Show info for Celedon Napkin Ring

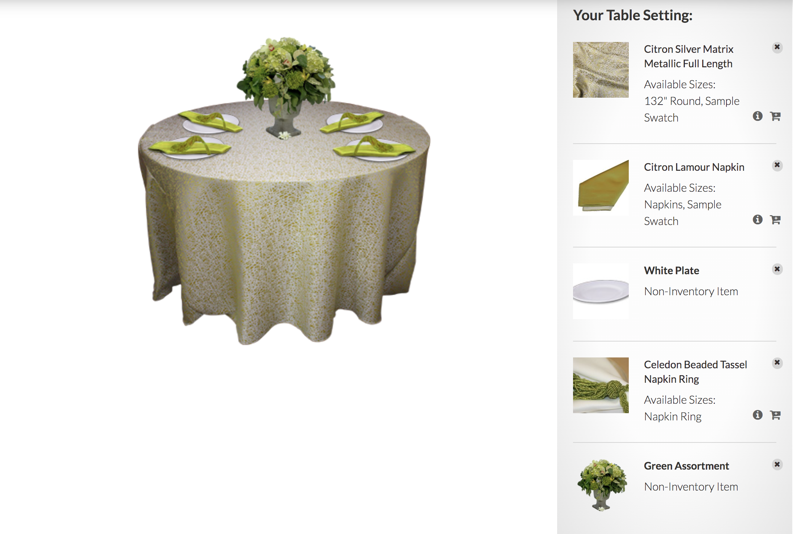(758, 415)
